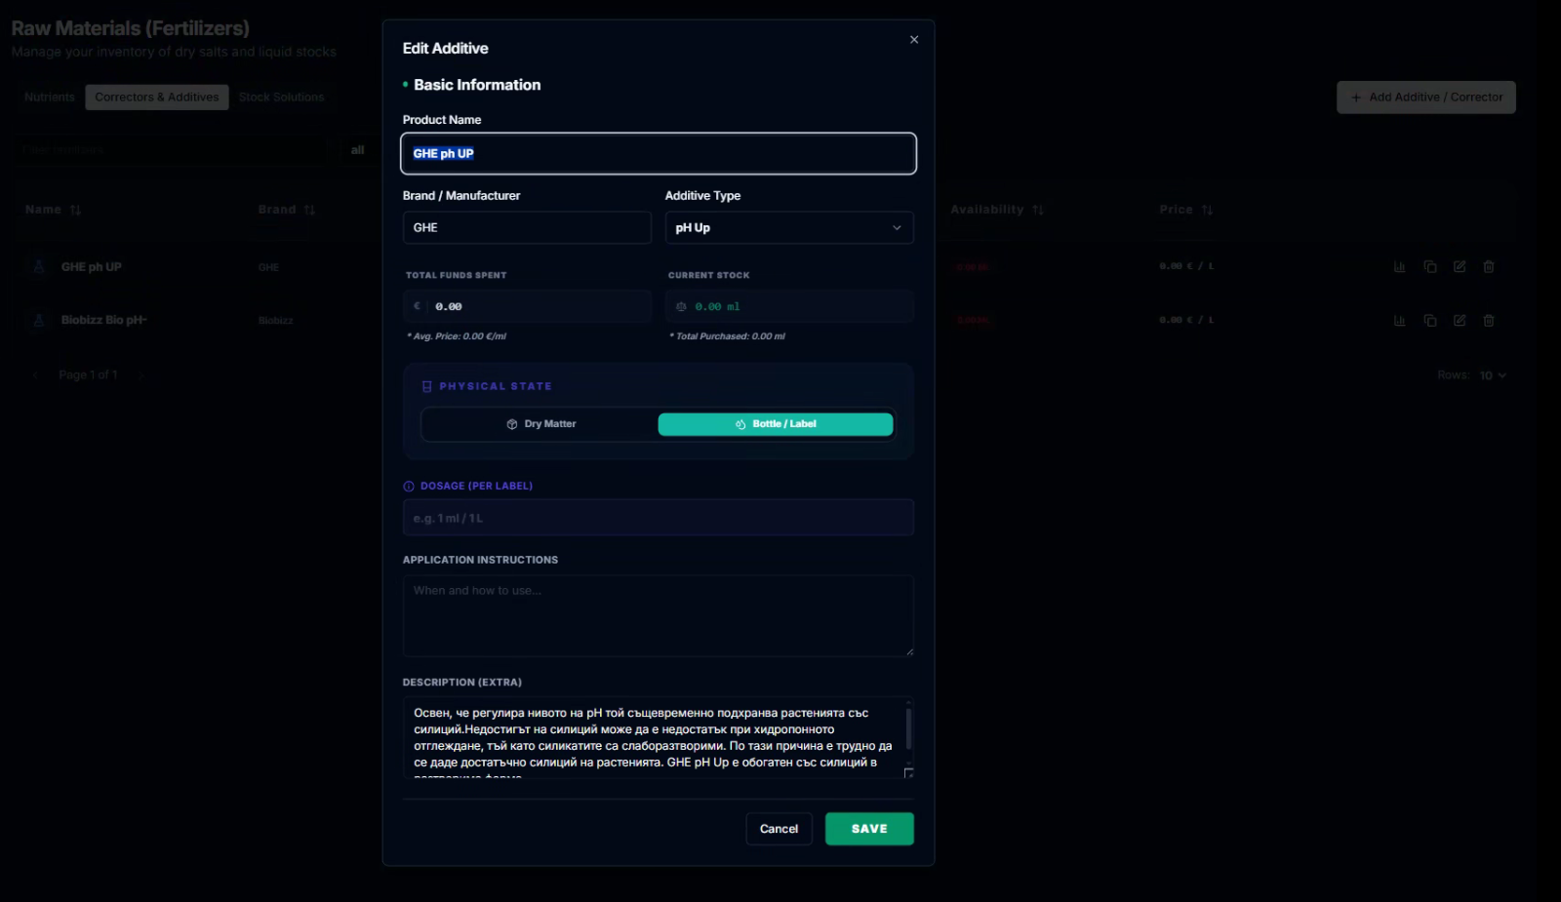Click the Total Purchased note text
This screenshot has width=1561, height=902.
(x=728, y=336)
